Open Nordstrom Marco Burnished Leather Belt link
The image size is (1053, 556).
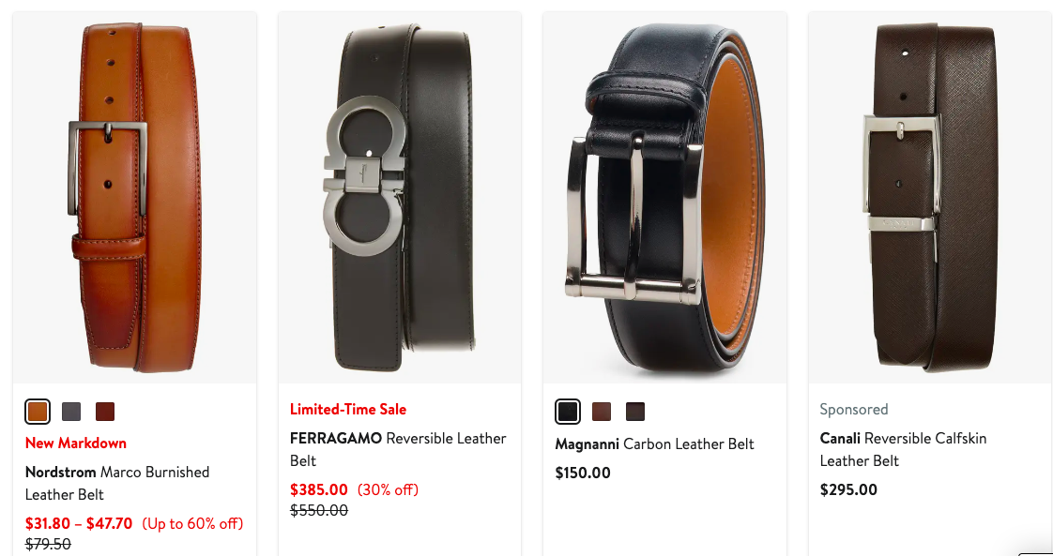[x=117, y=483]
